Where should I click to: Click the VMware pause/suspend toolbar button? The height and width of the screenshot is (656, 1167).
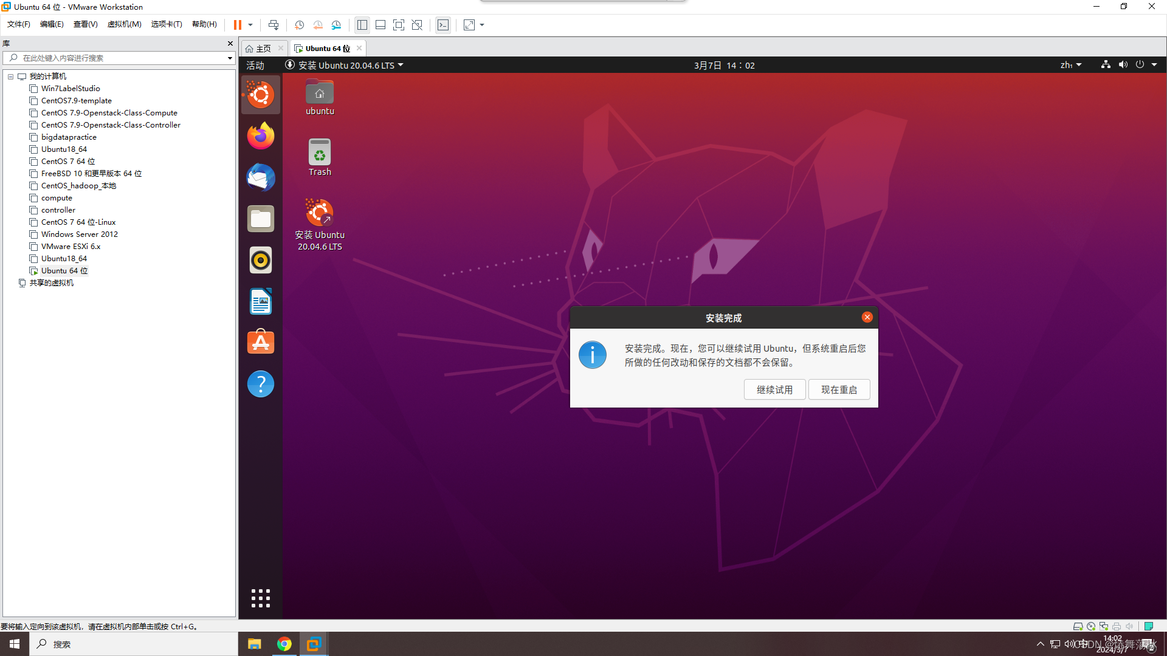[238, 25]
